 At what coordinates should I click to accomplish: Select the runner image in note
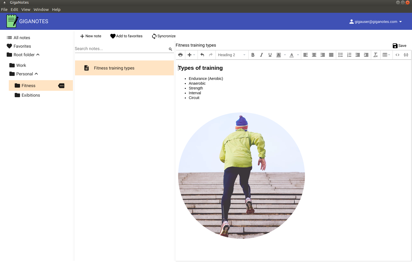tap(241, 176)
